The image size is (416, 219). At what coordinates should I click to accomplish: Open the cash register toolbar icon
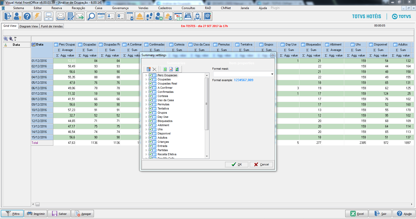(188, 16)
